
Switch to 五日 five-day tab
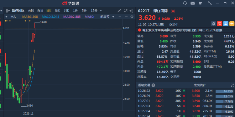point(40,11)
